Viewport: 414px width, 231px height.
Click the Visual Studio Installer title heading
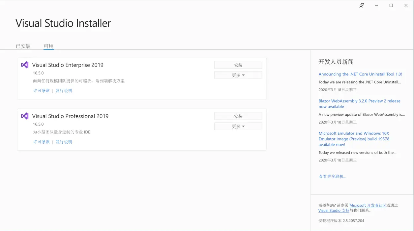pos(63,23)
